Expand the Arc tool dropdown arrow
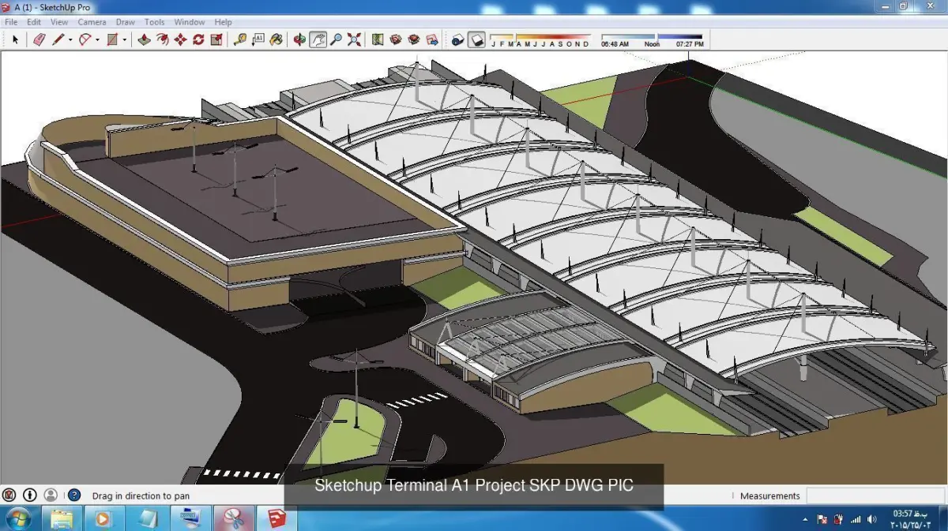948x531 pixels. [x=97, y=39]
